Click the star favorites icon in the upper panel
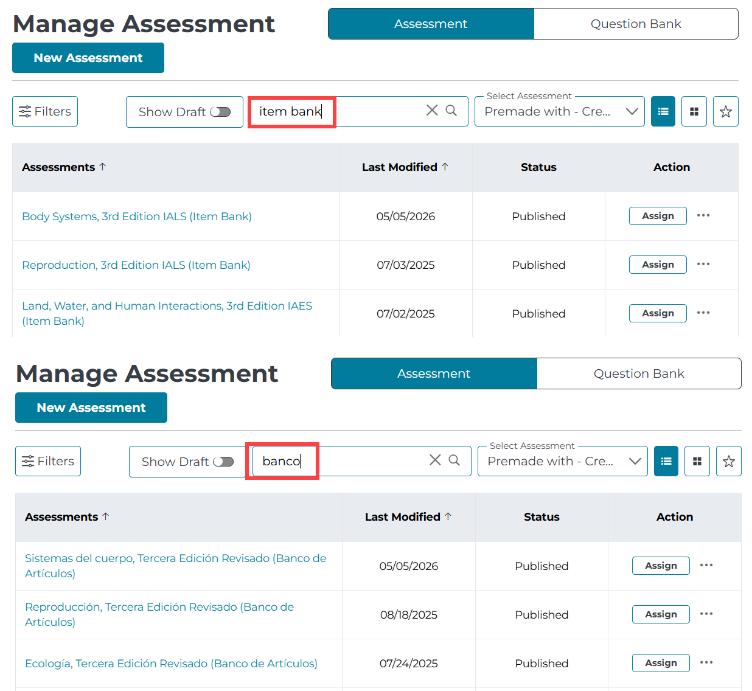Screen dimensions: 752x691 click(726, 111)
